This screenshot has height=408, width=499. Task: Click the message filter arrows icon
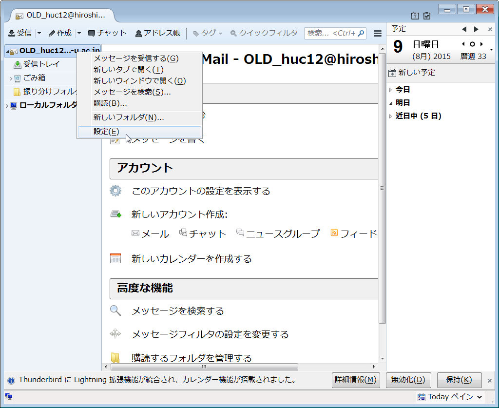pyautogui.click(x=115, y=333)
